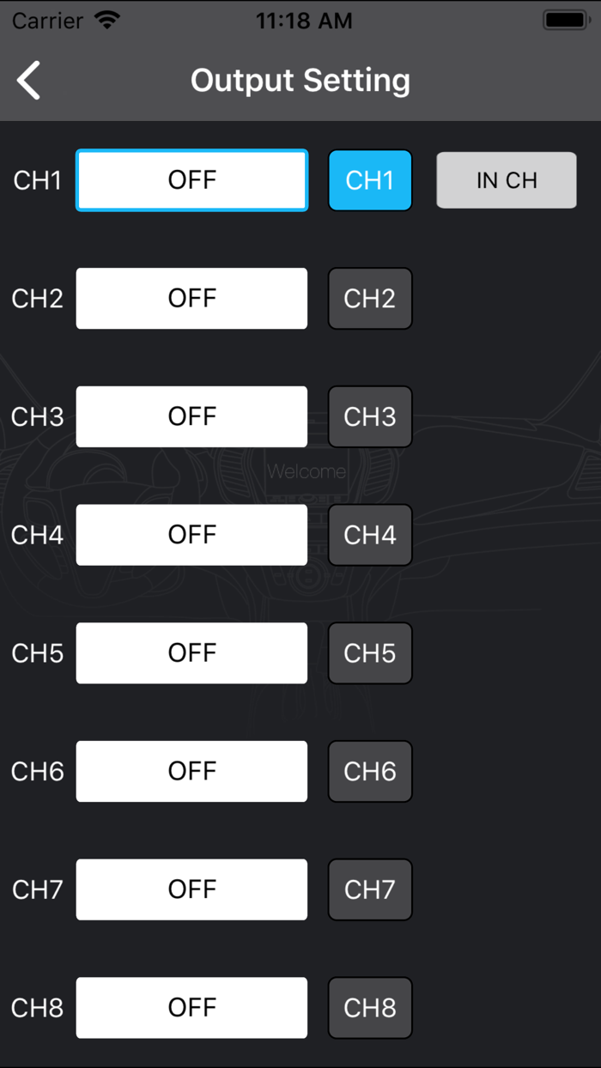Tap the back arrow icon
Viewport: 601px width, 1068px height.
(29, 81)
